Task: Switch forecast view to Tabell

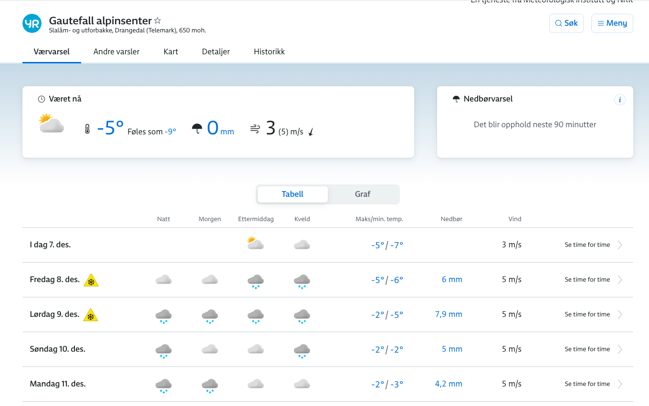Action: pos(293,194)
